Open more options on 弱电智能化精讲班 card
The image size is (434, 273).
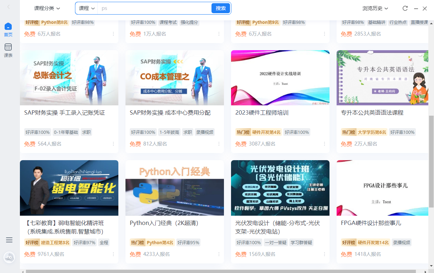pyautogui.click(x=114, y=254)
